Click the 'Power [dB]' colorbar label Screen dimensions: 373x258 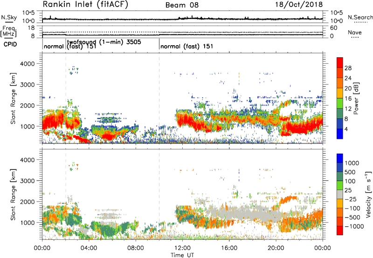click(356, 98)
